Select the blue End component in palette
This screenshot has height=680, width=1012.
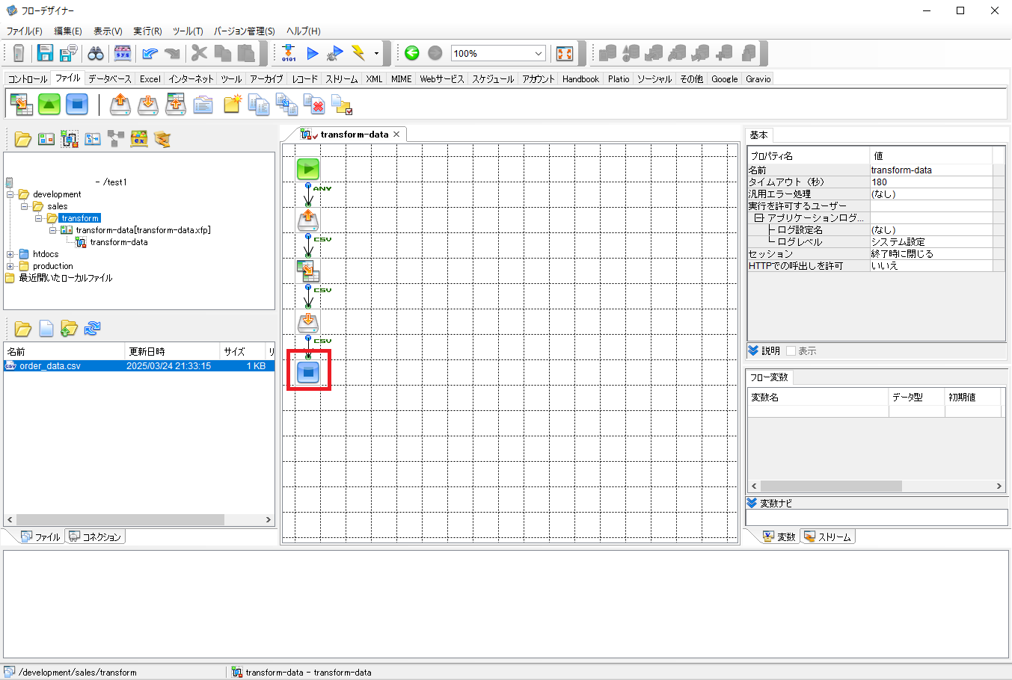[x=77, y=105]
